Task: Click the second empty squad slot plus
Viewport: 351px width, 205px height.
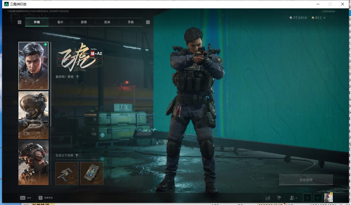Action: [x=318, y=198]
